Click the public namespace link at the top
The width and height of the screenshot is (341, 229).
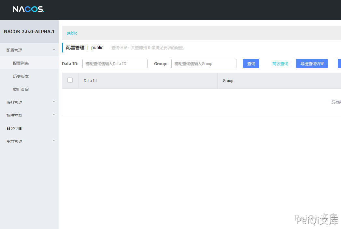point(72,33)
